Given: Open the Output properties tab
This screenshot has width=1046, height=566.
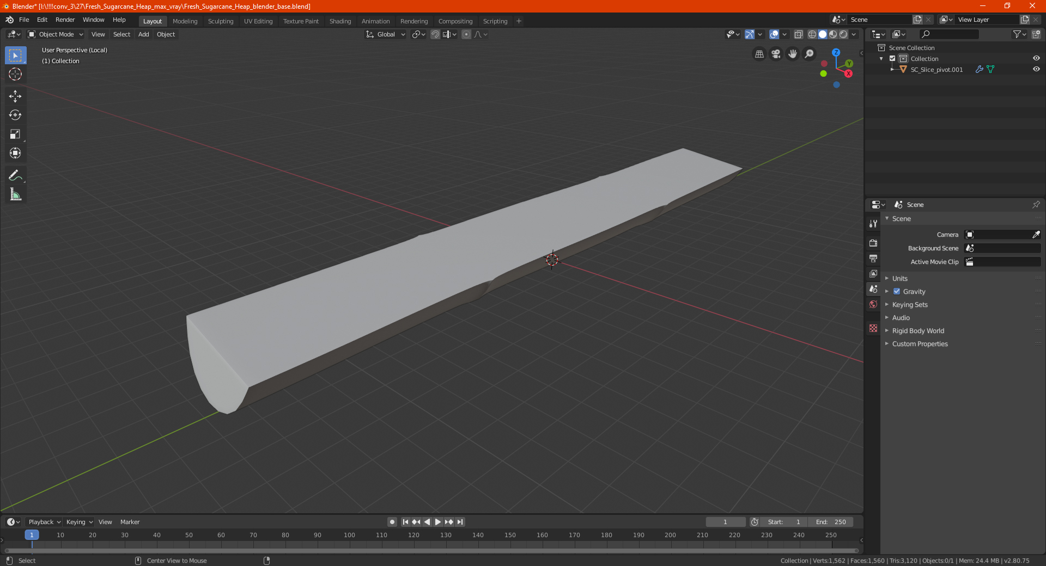Looking at the screenshot, I should 873,258.
